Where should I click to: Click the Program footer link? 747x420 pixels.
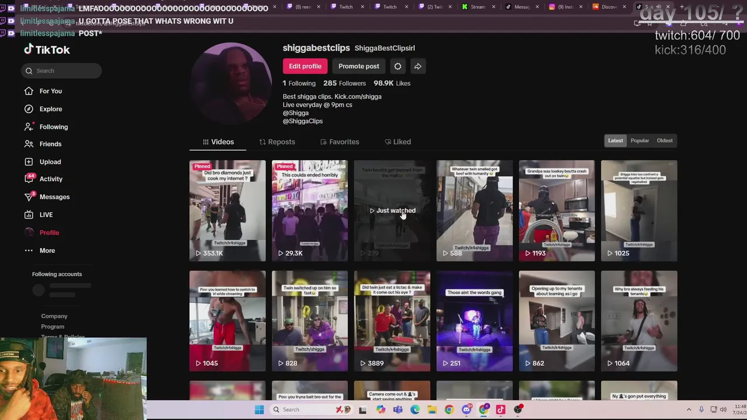[53, 327]
